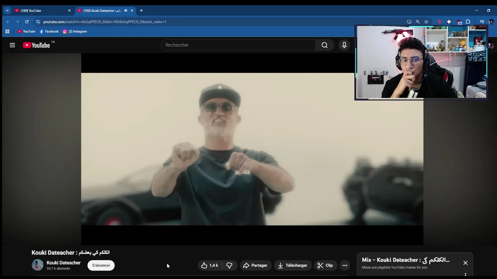This screenshot has height=279, width=497.
Task: Click the magnifier search button
Action: click(325, 45)
